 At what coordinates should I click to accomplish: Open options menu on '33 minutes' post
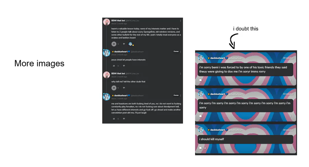click(290, 116)
